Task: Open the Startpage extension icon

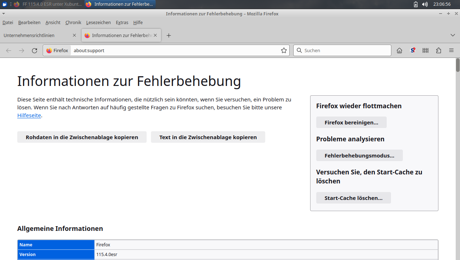Action: point(413,51)
